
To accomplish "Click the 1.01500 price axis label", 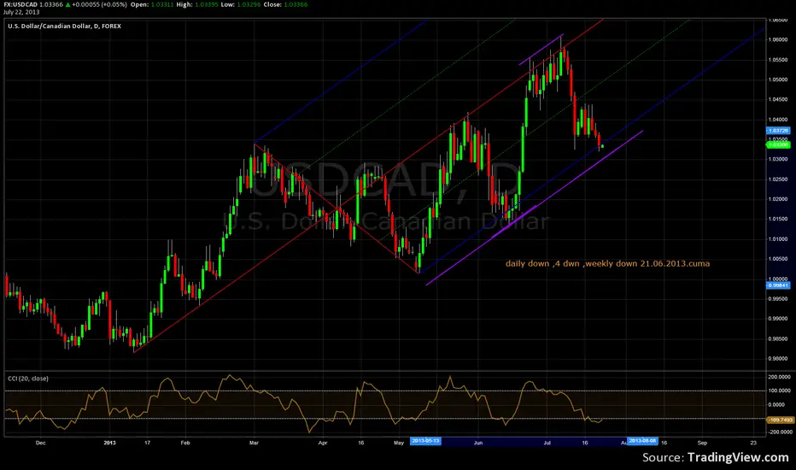I will click(x=778, y=219).
